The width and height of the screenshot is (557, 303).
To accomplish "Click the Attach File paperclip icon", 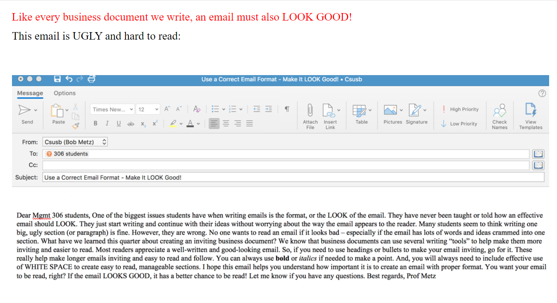I will [x=310, y=111].
